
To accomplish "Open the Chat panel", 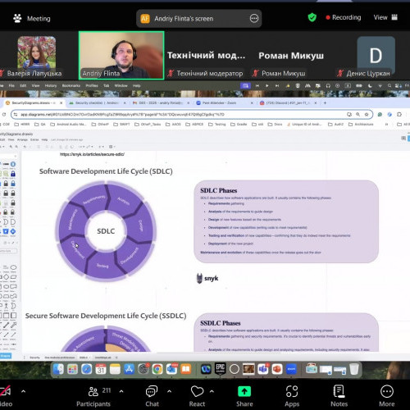I will point(152,395).
